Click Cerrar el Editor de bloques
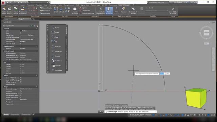Viewport: 217px width, 122px height. click(x=173, y=11)
